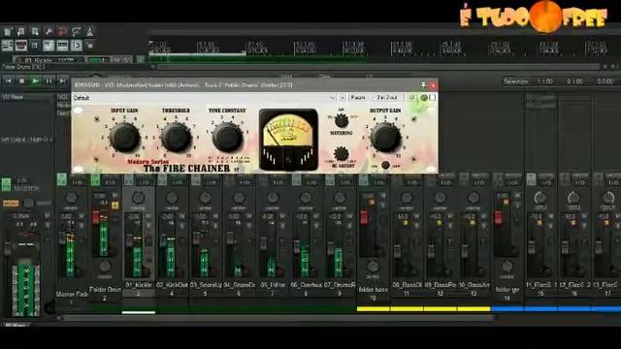Click the VU meter display on plugin
The height and width of the screenshot is (349, 621).
point(288,140)
